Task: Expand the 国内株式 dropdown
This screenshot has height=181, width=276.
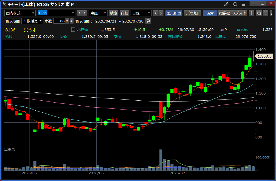Action: 20,13
